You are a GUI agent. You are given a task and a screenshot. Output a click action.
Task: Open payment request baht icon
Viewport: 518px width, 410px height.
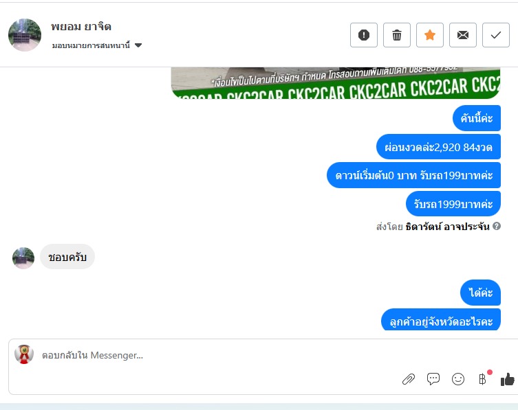point(483,379)
